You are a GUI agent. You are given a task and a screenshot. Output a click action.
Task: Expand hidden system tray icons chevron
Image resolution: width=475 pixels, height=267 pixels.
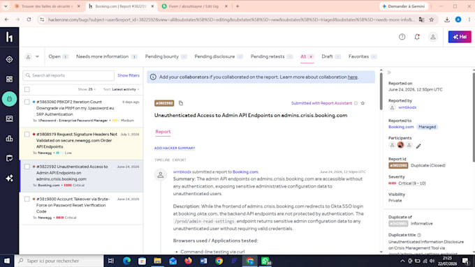click(402, 261)
